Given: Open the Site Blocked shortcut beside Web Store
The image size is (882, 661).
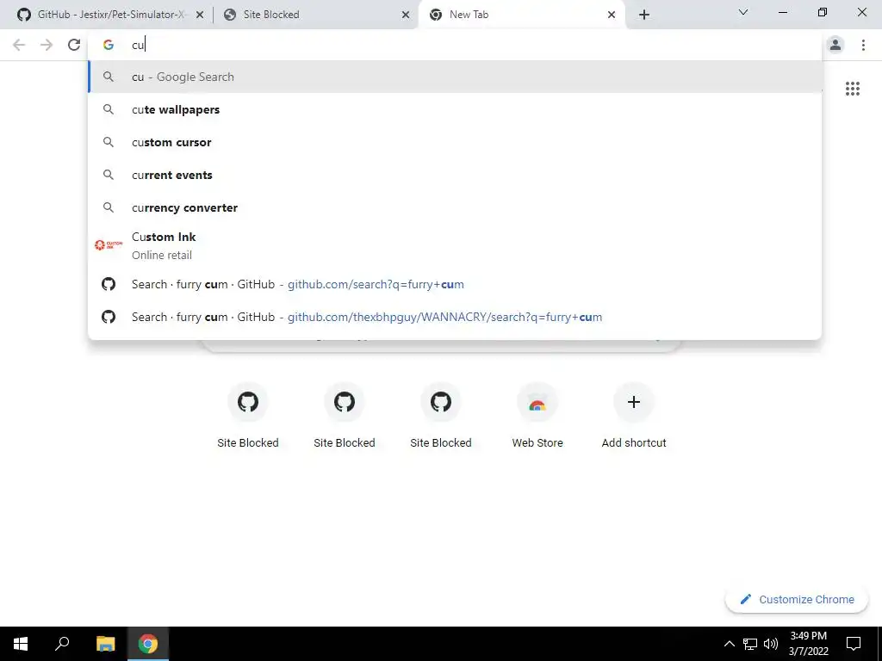Looking at the screenshot, I should (x=441, y=416).
